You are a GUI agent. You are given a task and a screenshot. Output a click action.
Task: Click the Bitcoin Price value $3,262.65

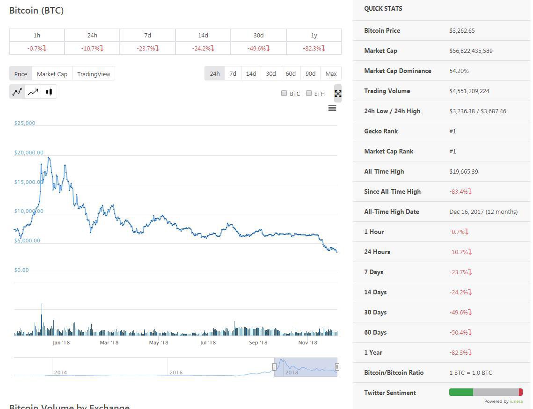[x=462, y=30]
